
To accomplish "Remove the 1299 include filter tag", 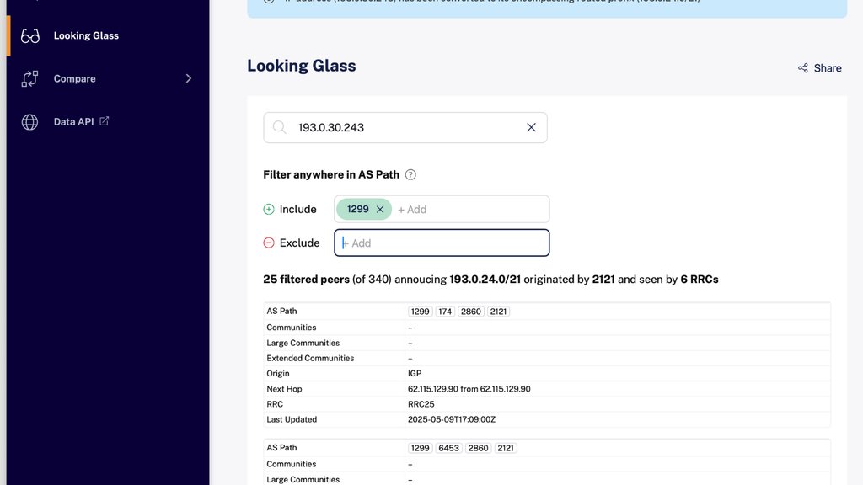I will tap(380, 210).
